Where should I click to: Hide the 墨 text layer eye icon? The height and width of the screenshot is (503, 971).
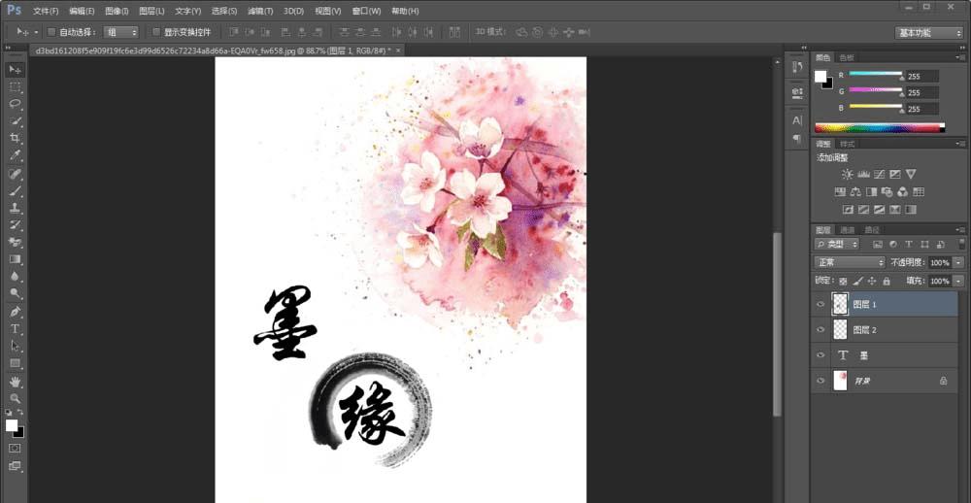(x=820, y=355)
